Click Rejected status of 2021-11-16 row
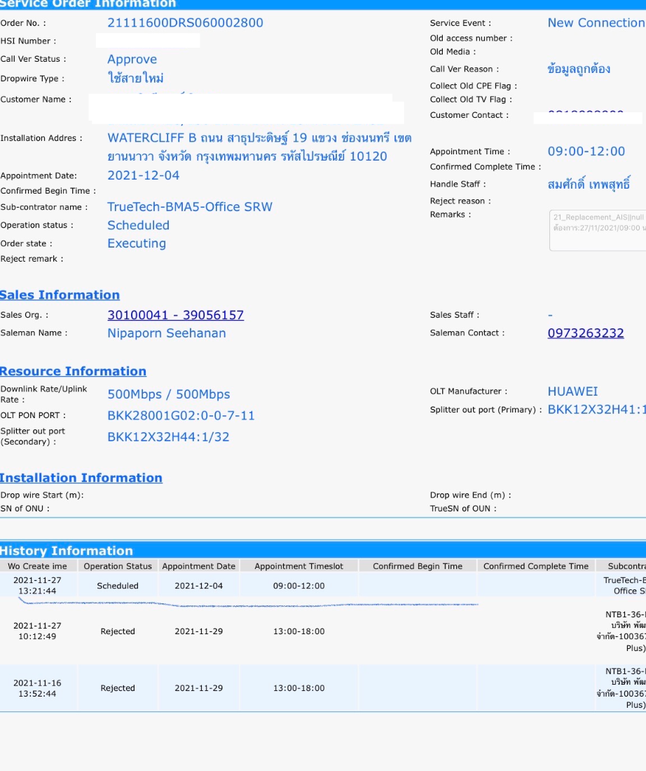 pyautogui.click(x=118, y=688)
